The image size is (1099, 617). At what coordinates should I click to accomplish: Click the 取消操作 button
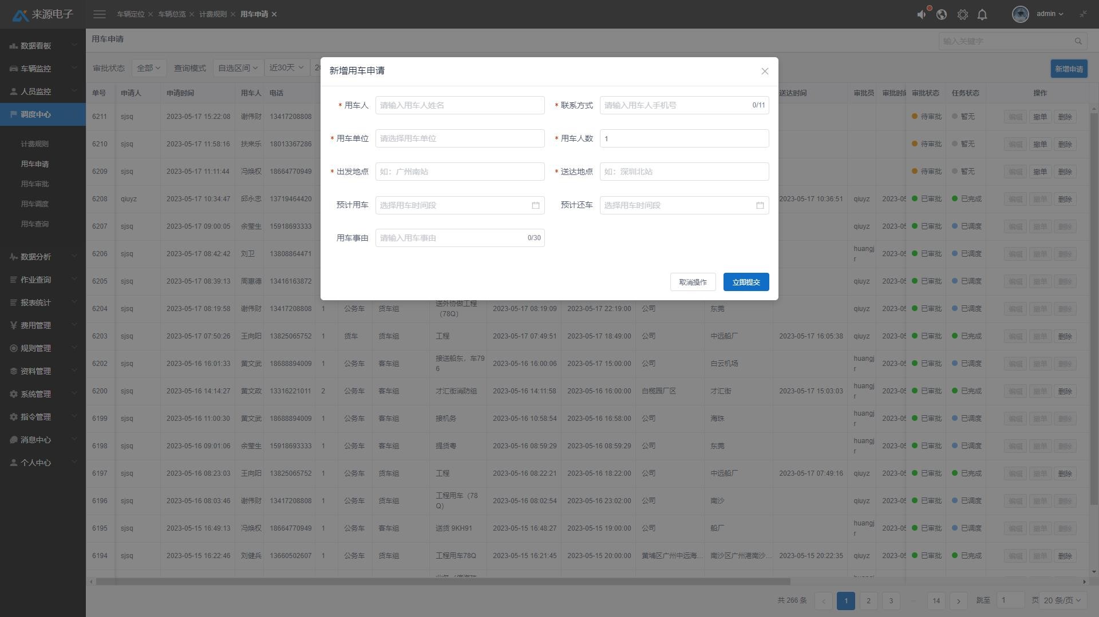pyautogui.click(x=693, y=282)
